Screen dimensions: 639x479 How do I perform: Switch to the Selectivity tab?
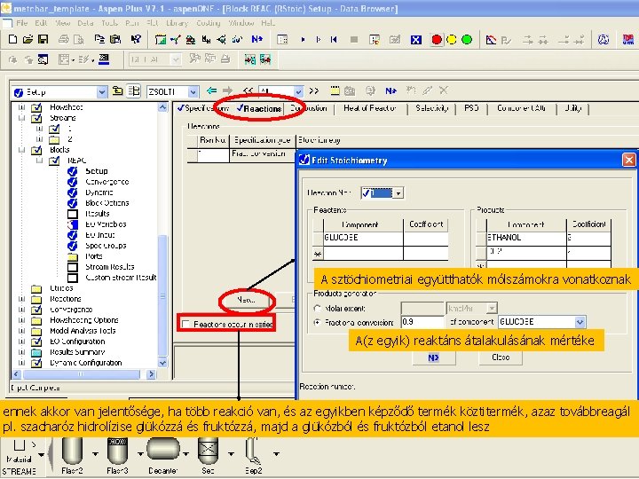pyautogui.click(x=432, y=108)
